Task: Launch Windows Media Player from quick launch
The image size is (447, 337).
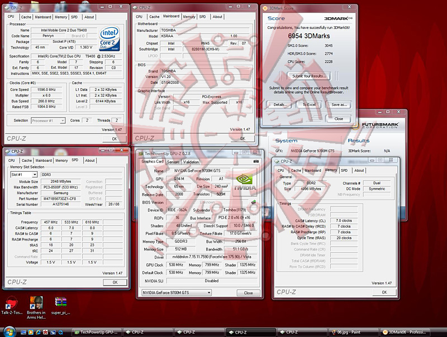Action: coord(31,332)
